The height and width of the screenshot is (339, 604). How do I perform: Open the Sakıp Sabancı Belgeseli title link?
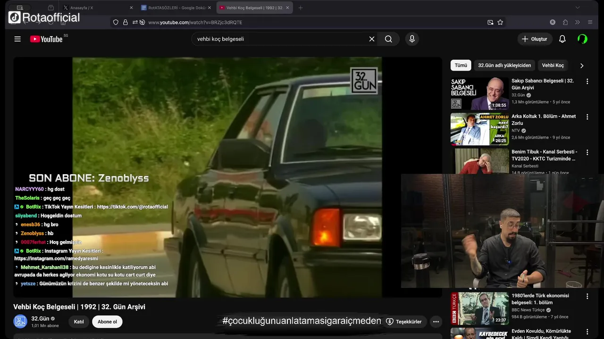543,84
